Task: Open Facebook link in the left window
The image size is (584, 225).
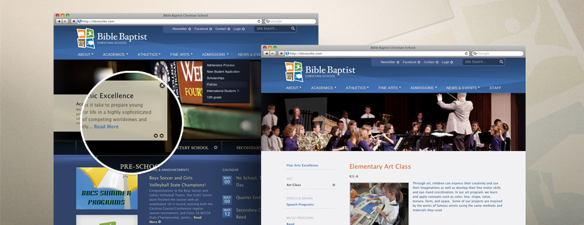Action: [203, 29]
